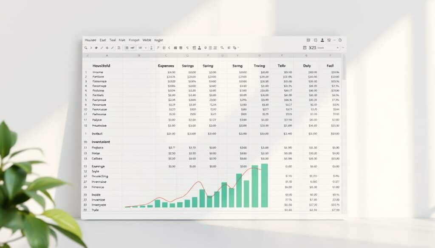The height and width of the screenshot is (248, 435).
Task: Select the Trwing column header cell
Action: (x=260, y=66)
